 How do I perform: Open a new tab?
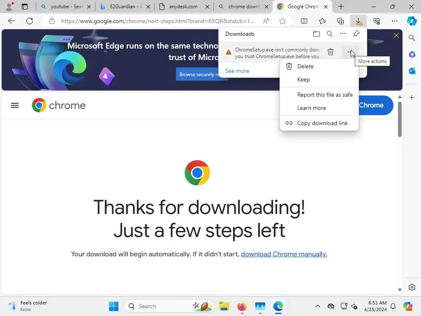point(341,7)
